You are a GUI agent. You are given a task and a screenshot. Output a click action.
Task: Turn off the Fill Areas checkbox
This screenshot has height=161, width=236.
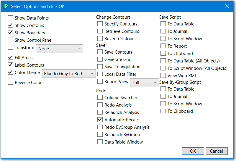(10, 58)
